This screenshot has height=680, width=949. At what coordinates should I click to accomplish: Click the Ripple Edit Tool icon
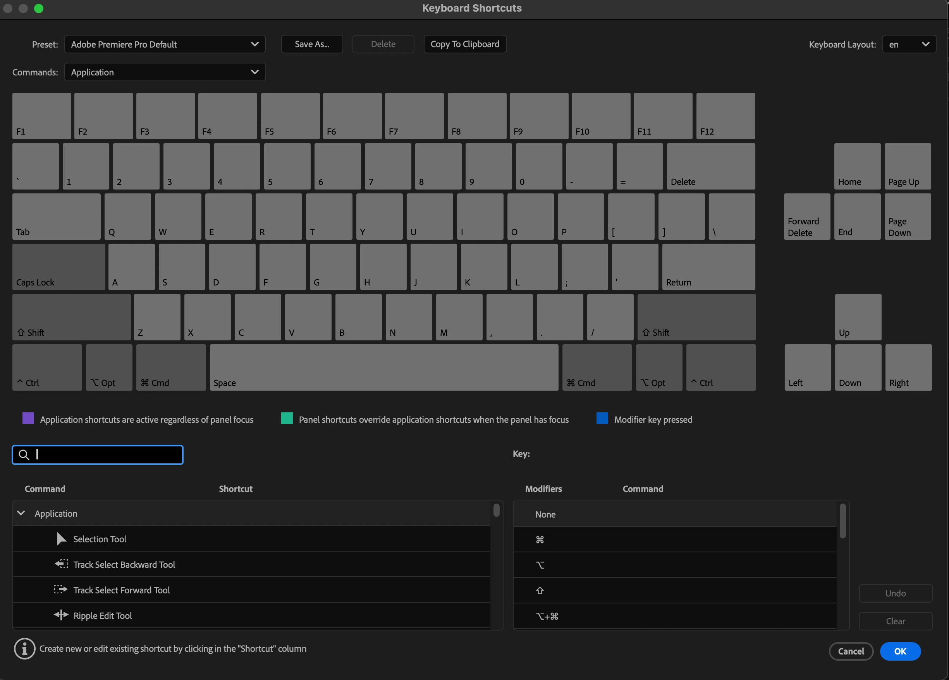(x=61, y=615)
